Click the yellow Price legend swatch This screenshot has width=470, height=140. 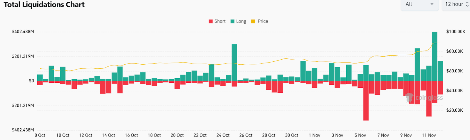pyautogui.click(x=253, y=21)
